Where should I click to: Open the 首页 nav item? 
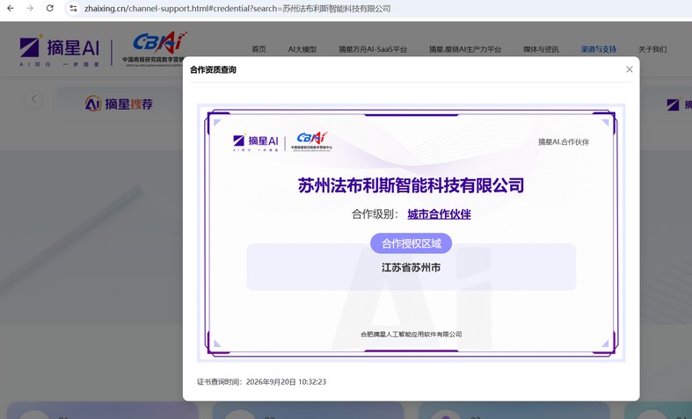(259, 49)
